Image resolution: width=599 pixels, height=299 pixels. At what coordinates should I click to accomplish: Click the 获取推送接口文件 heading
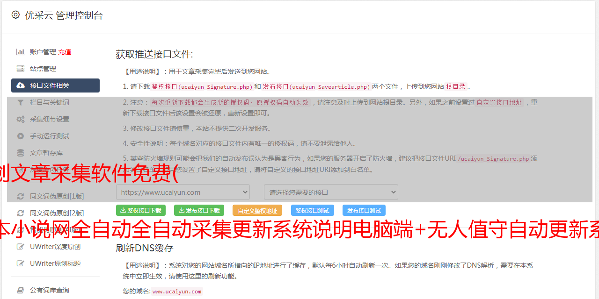154,54
